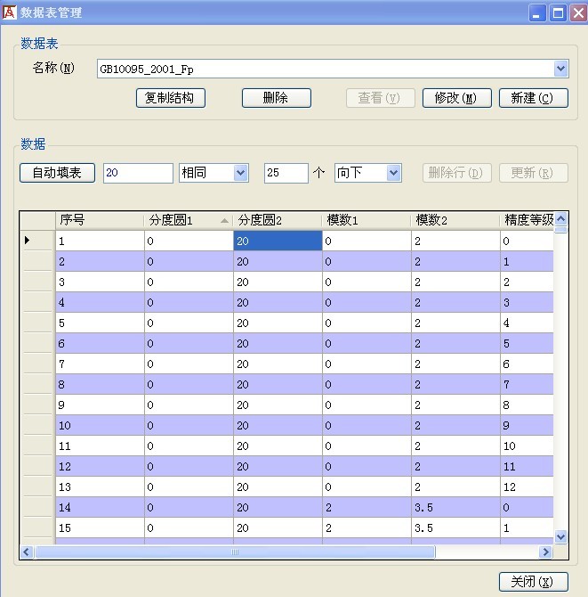Screen dimensions: 588x597
Task: Click the 序号 column header
Action: point(99,220)
